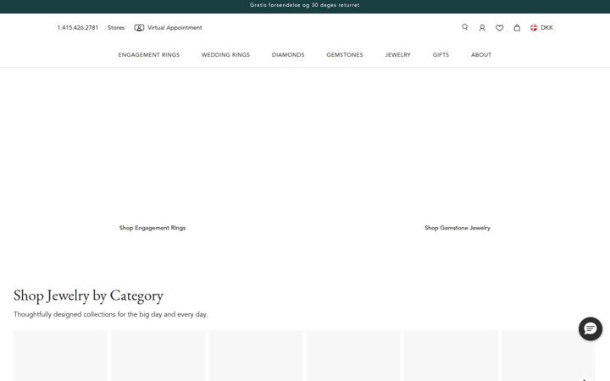Select the Gifts menu item
This screenshot has height=381, width=610.
(441, 55)
